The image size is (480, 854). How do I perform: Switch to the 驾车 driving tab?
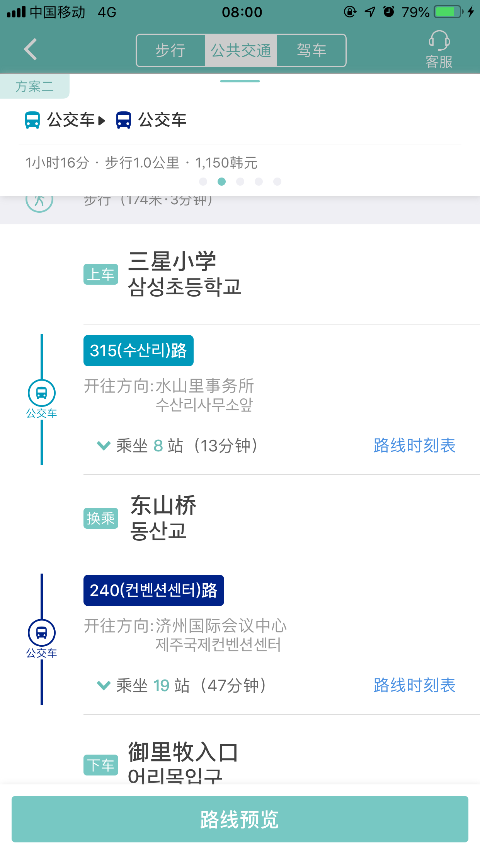click(x=311, y=51)
